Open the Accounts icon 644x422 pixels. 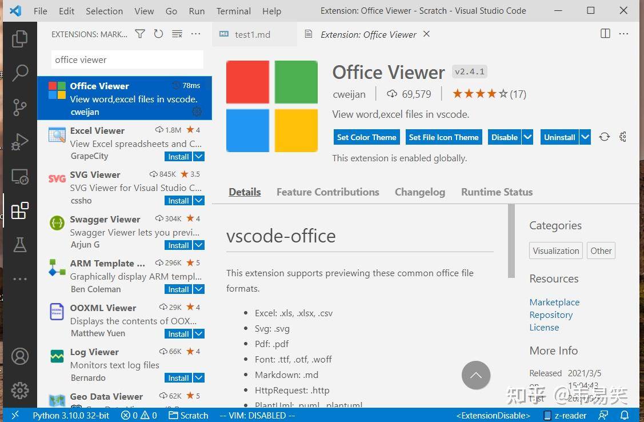19,356
